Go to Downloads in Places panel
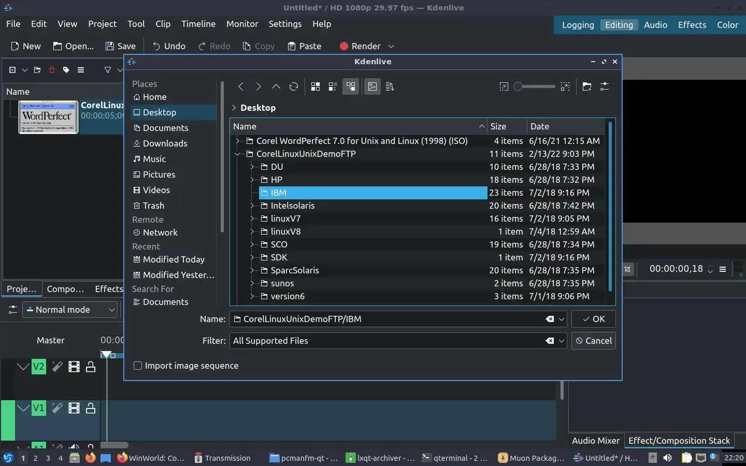 click(165, 143)
